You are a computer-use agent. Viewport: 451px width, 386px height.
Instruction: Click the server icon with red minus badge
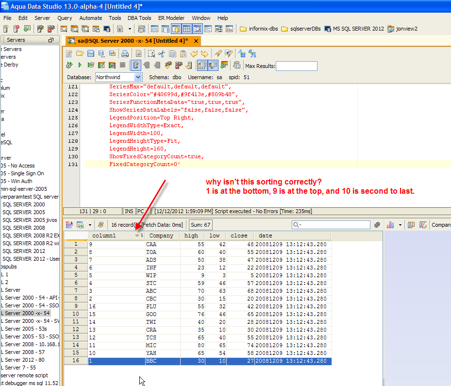(x=17, y=29)
